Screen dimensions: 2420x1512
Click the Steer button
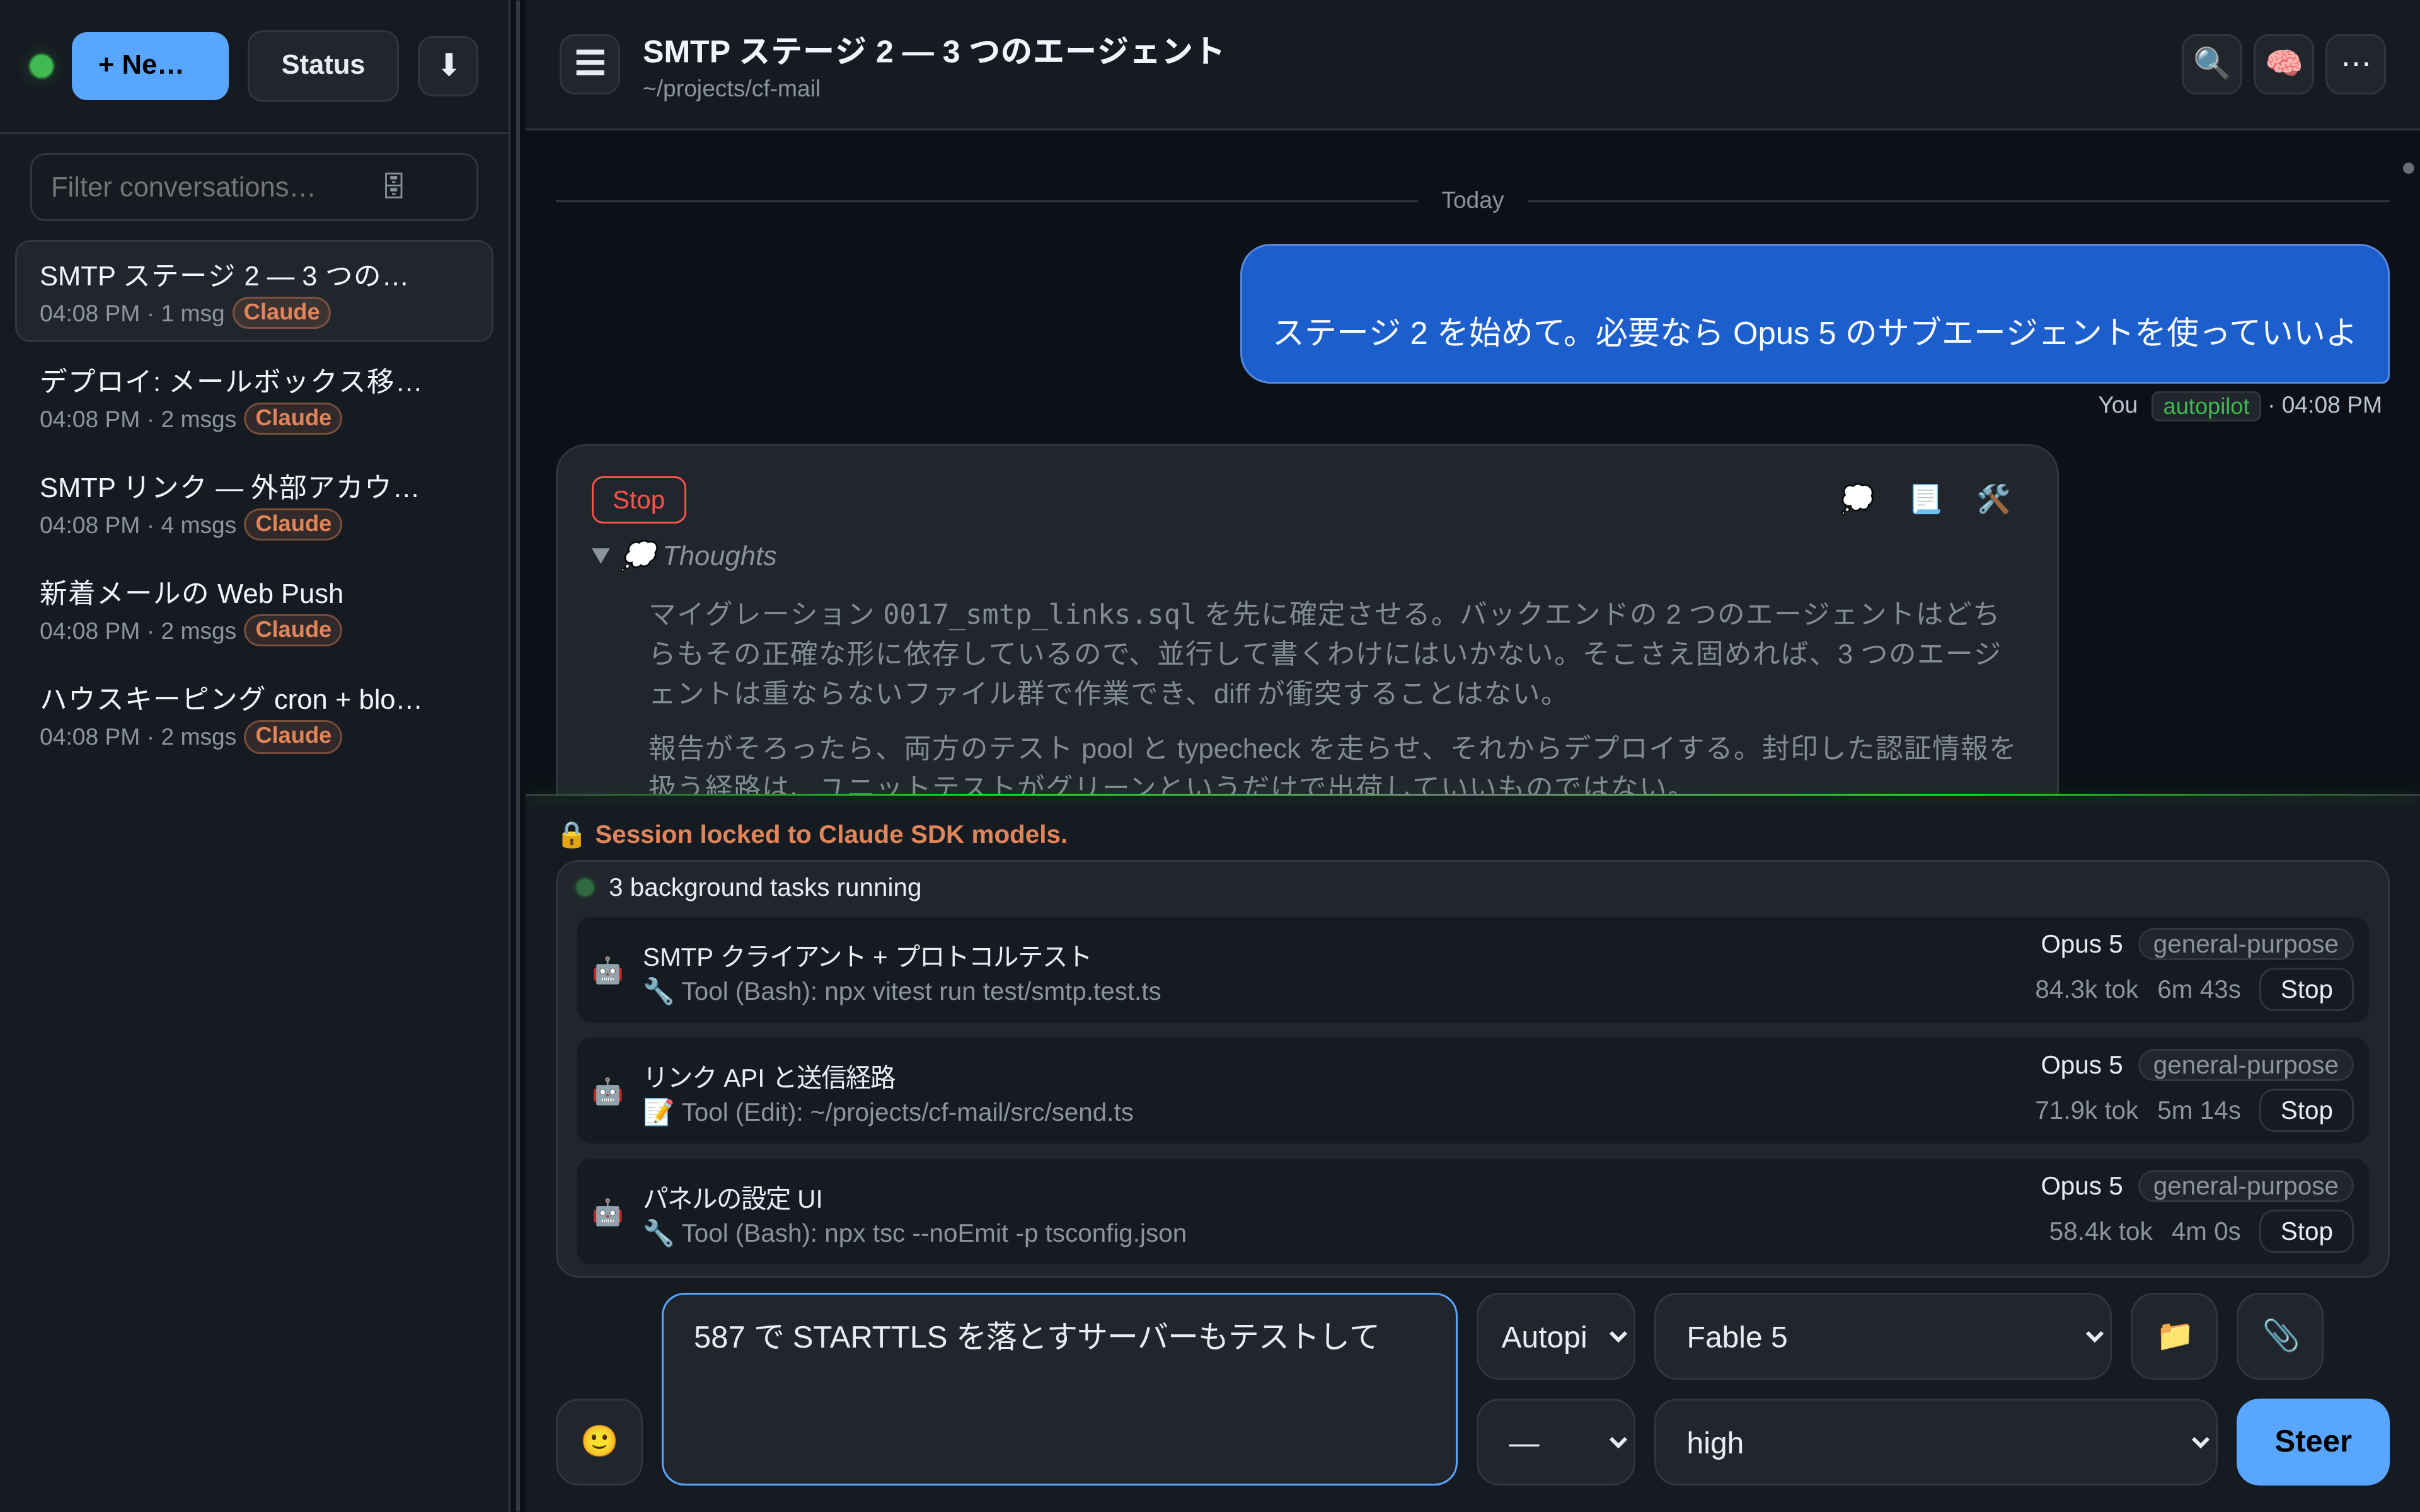point(2312,1442)
